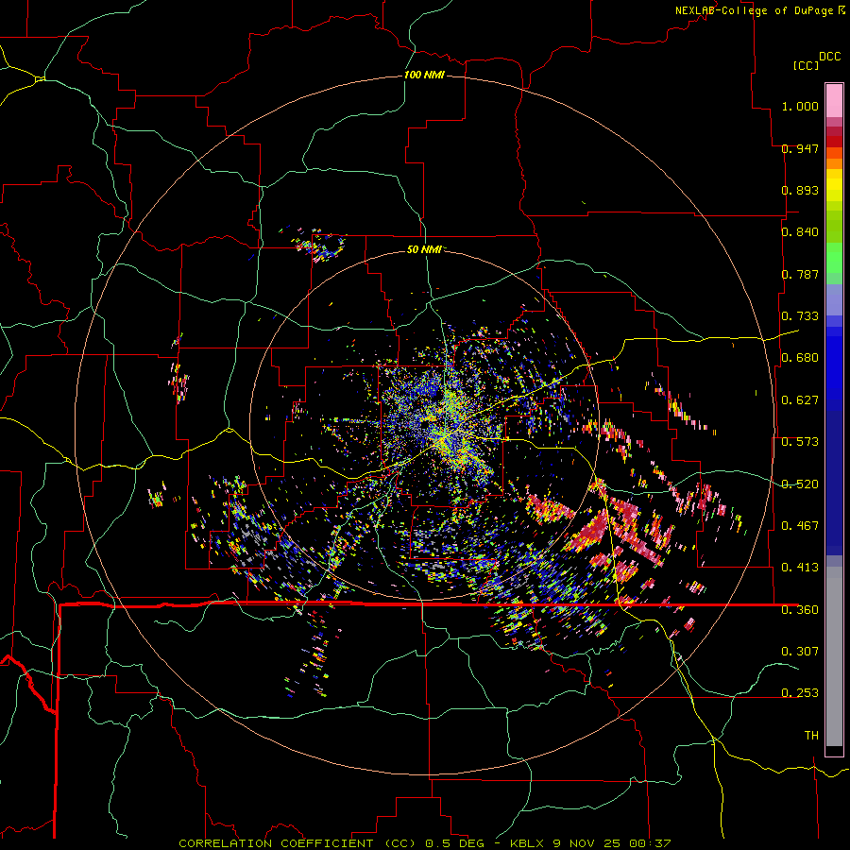Click the 1.000 value on the color scale

(800, 106)
